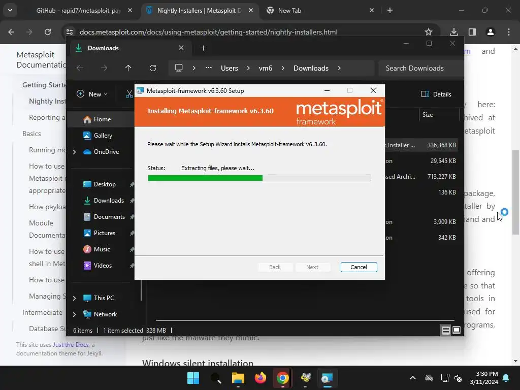Viewport: 520px width, 390px height.
Task: Open the New dropdown in Explorer
Action: point(92,94)
